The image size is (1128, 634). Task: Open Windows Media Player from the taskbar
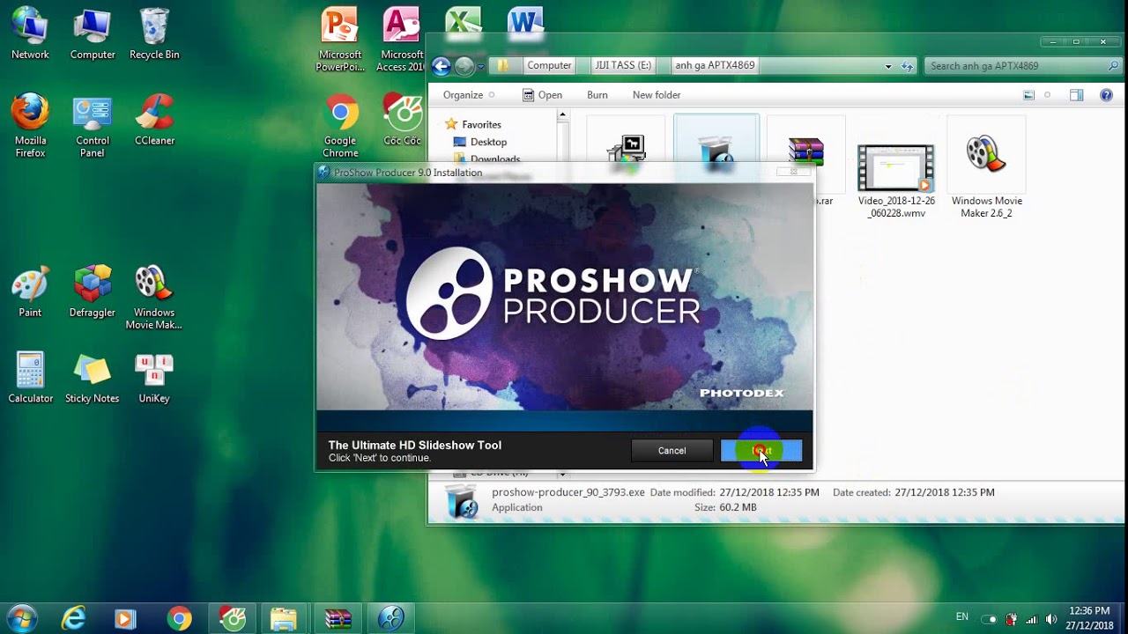coord(124,619)
